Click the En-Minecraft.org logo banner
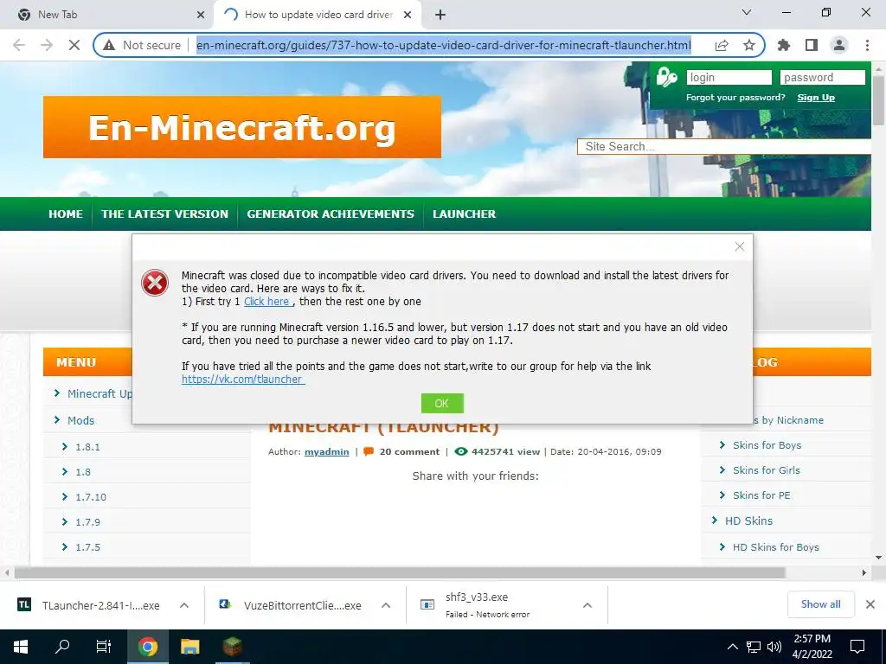The height and width of the screenshot is (664, 886). pyautogui.click(x=242, y=127)
